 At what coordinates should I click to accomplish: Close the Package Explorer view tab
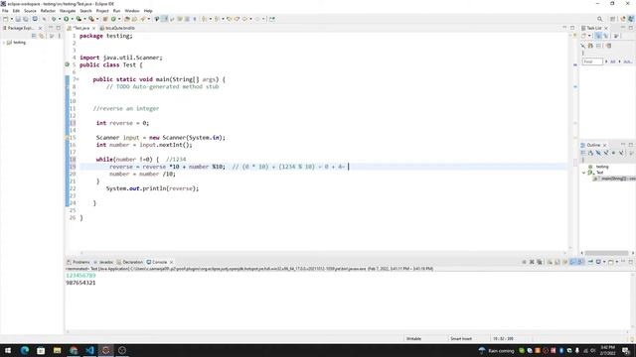40,28
